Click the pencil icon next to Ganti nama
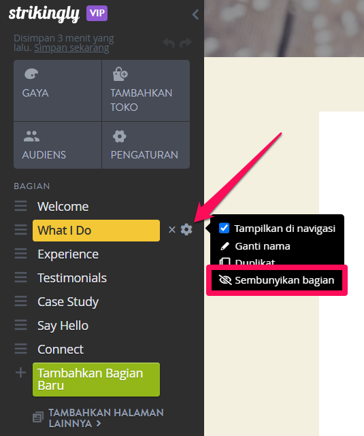Screen dimensions: 364x436 tap(225, 246)
